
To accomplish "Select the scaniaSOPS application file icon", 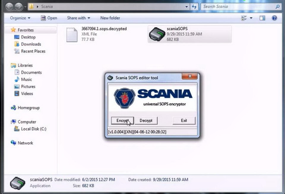I will coord(157,34).
